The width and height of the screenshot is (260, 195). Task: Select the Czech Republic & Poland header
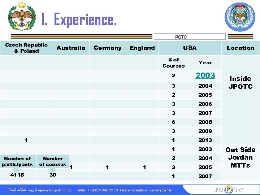click(26, 48)
